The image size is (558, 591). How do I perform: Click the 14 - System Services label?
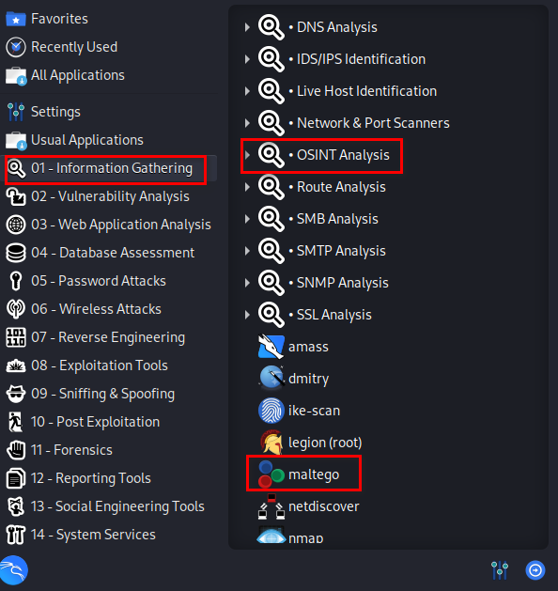[x=93, y=535]
